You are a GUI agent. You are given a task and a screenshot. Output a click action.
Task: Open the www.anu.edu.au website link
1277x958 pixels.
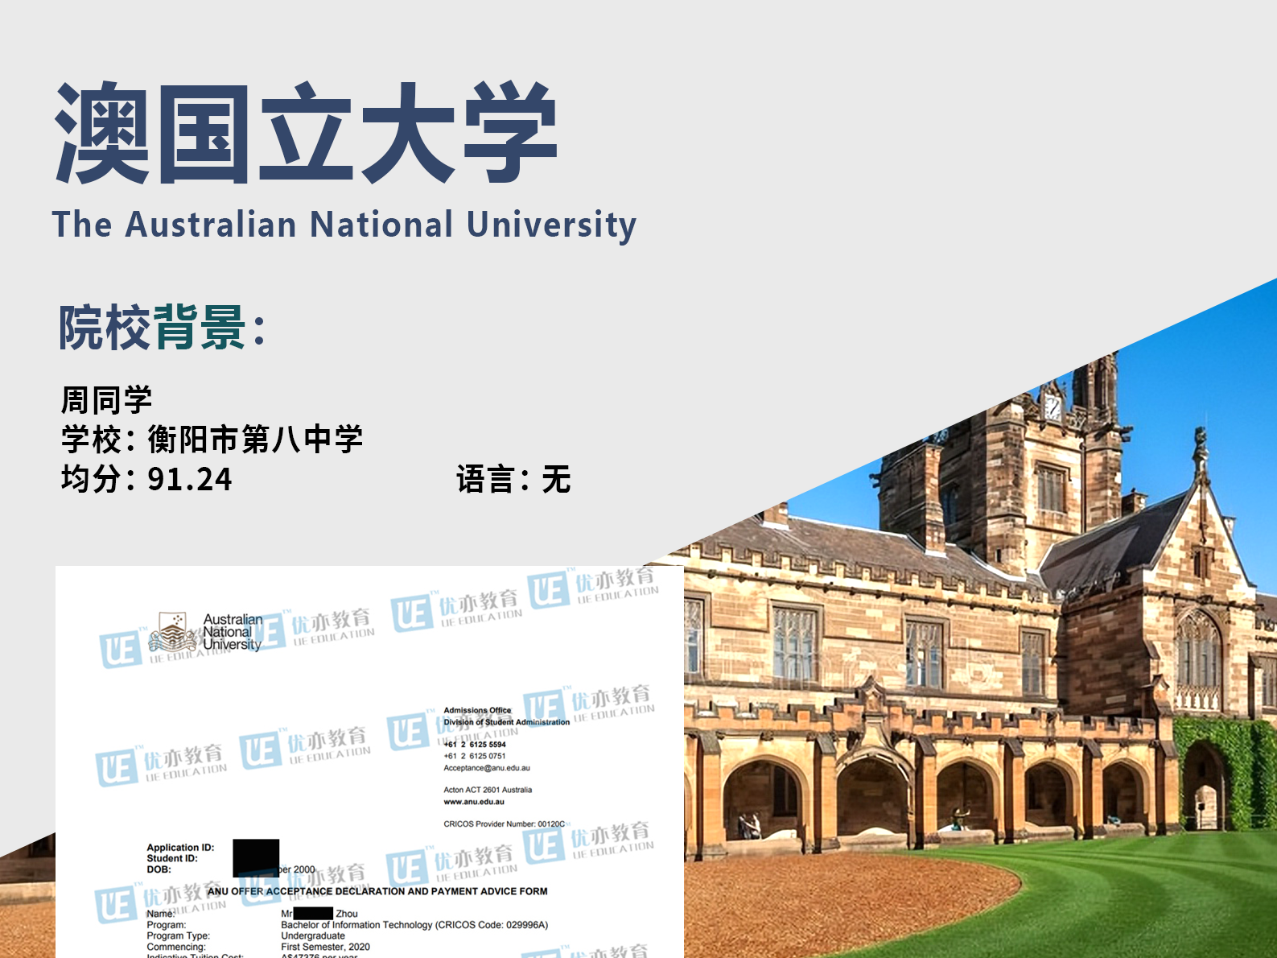pyautogui.click(x=474, y=802)
